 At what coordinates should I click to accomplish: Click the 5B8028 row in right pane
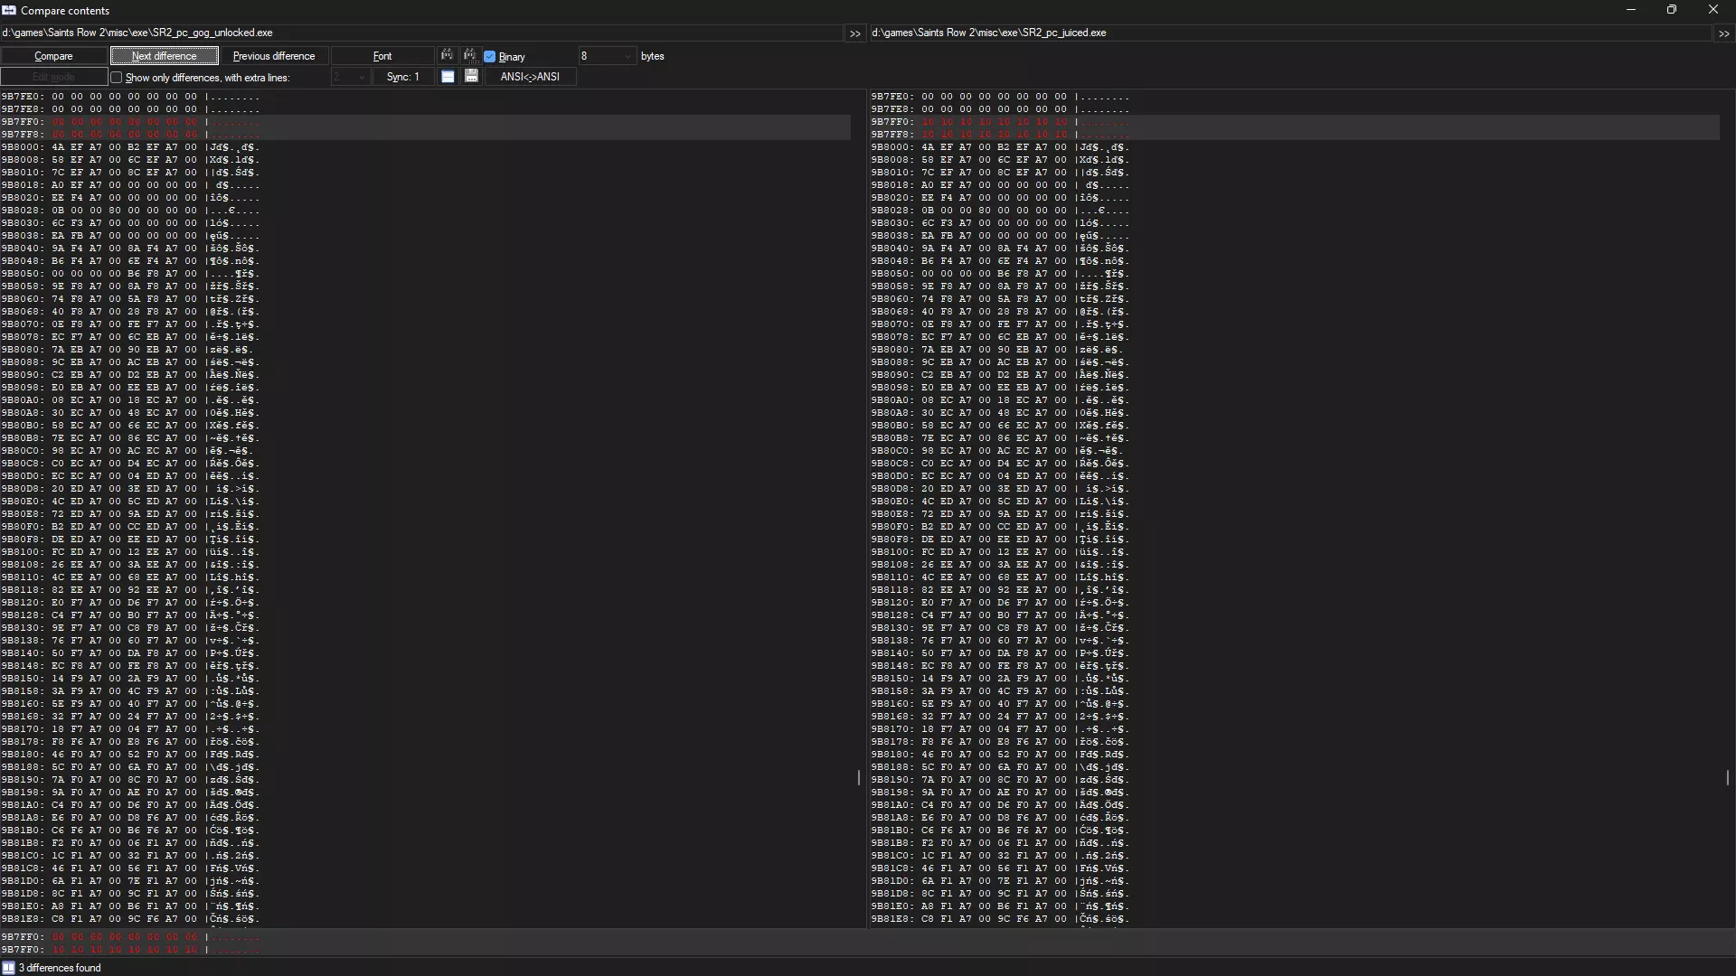click(1294, 210)
